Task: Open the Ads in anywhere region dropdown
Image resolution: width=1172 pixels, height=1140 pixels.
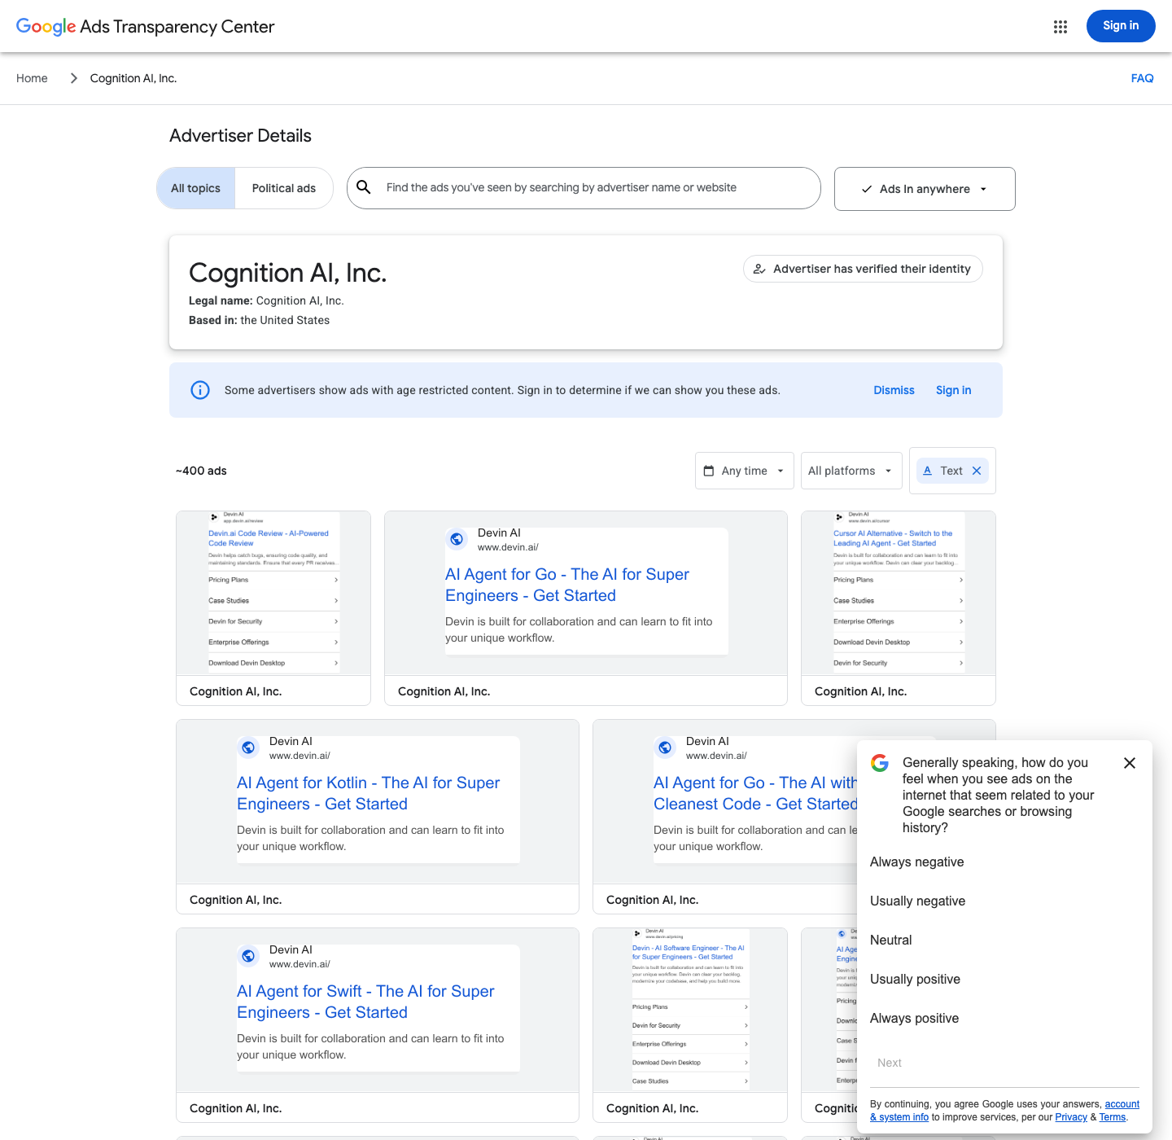Action: [925, 189]
